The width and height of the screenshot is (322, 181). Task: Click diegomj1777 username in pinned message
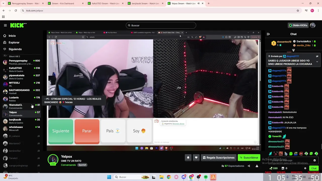pos(293,56)
